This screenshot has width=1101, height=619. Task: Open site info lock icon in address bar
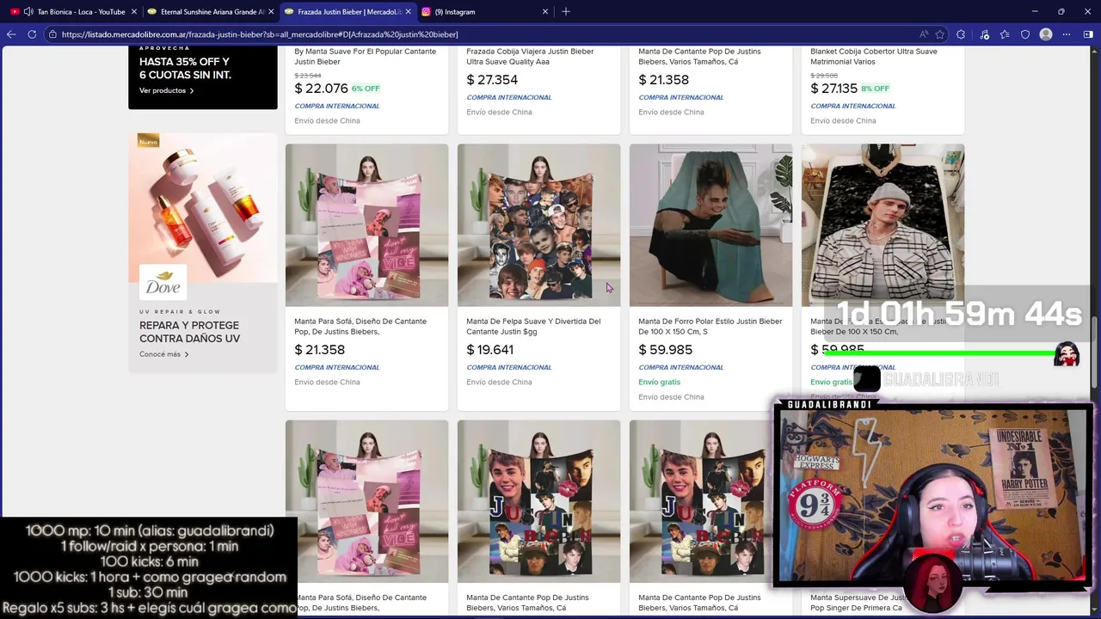tap(52, 34)
